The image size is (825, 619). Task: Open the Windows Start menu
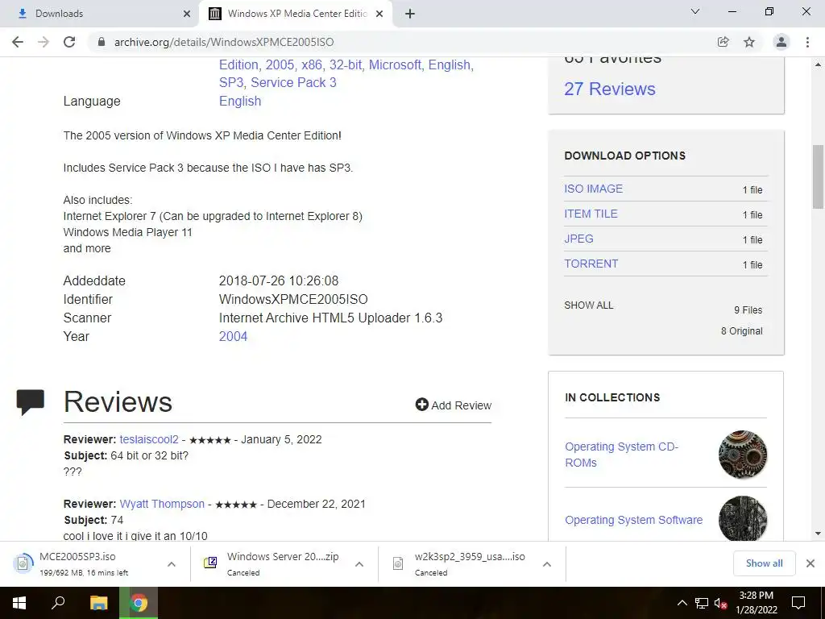pos(19,603)
